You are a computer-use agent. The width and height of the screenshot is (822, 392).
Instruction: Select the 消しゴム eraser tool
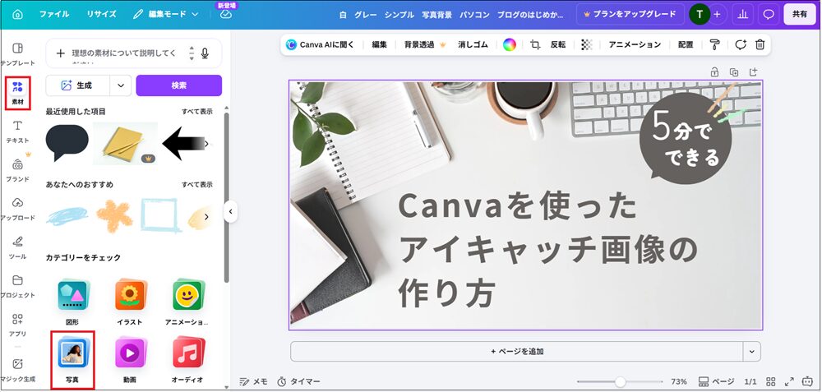pos(473,44)
